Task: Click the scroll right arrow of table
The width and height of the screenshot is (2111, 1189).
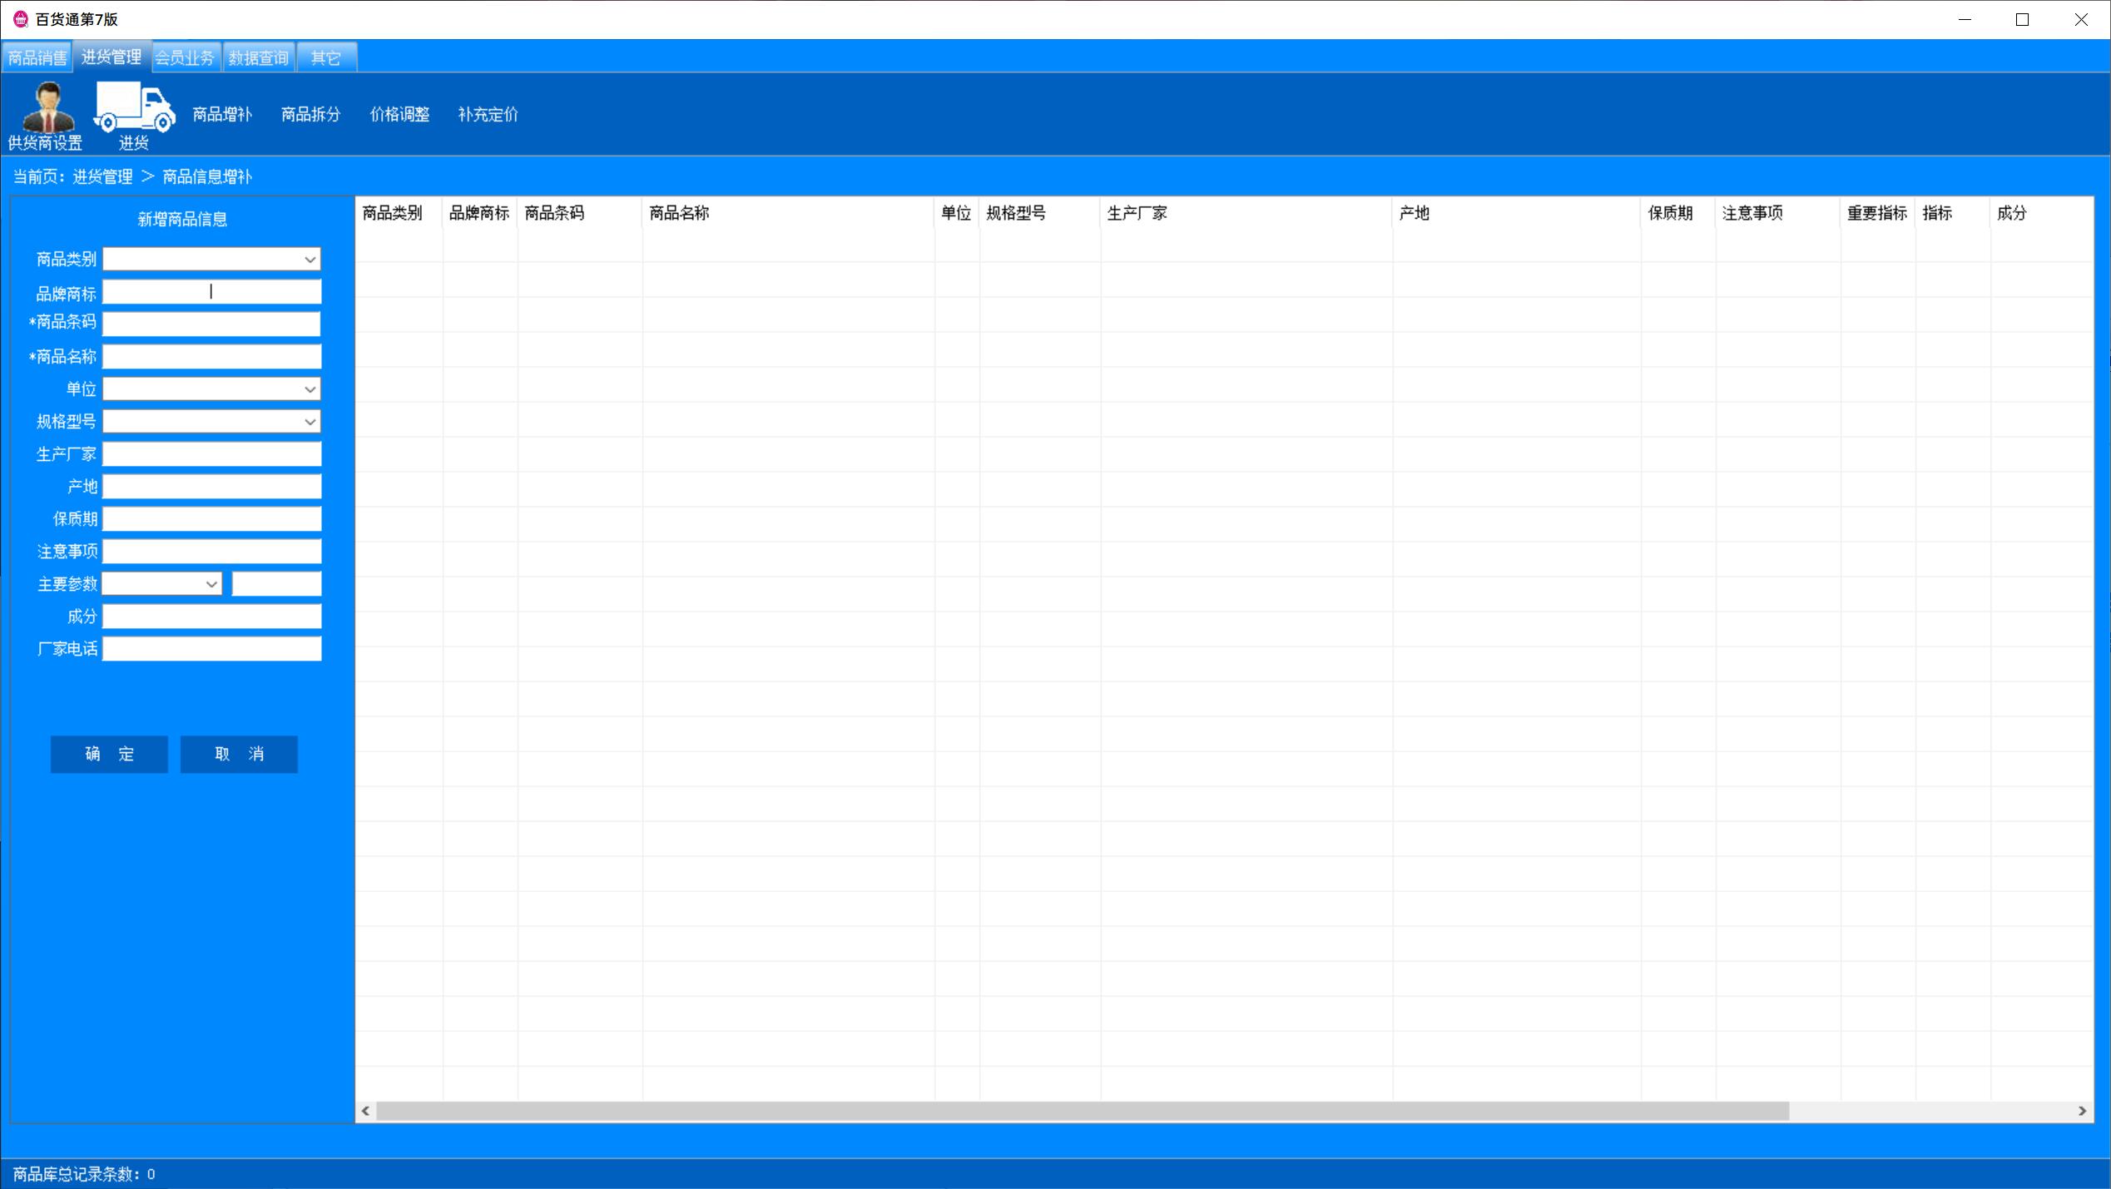Action: point(2082,1111)
